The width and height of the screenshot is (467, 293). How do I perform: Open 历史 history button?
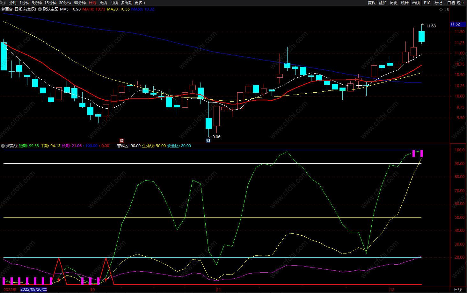point(394,3)
